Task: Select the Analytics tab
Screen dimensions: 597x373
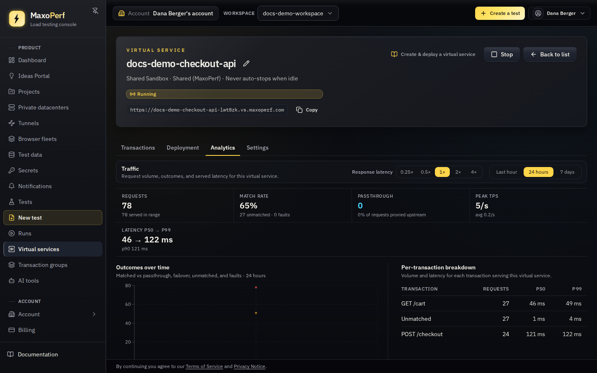Action: click(223, 148)
